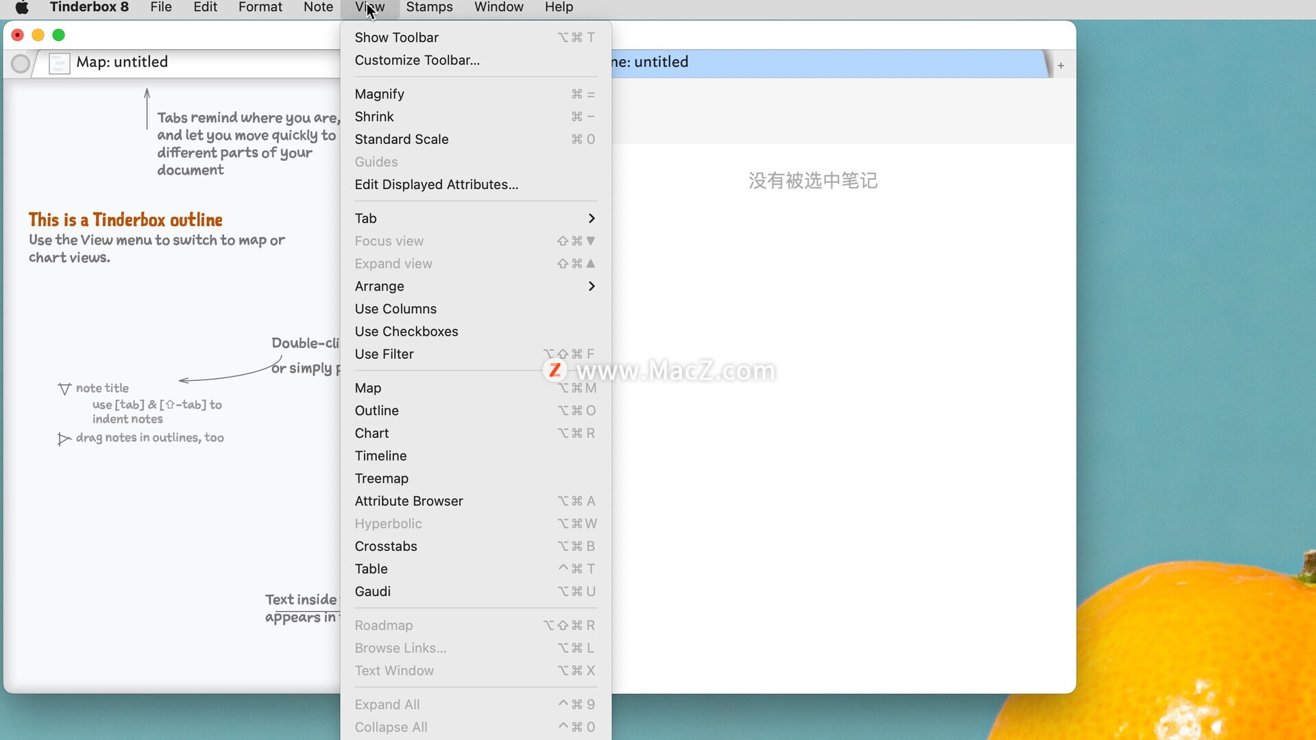Switch to Map view
1316x740 pixels.
click(475, 388)
